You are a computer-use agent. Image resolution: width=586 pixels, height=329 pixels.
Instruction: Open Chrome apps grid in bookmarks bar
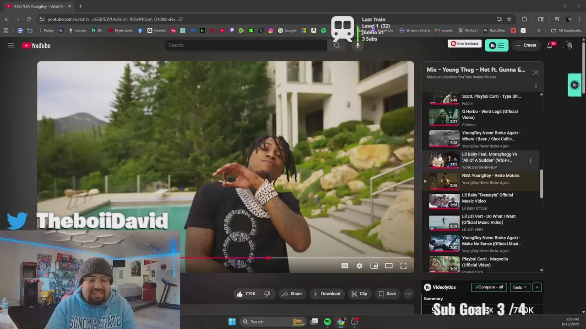point(6,31)
